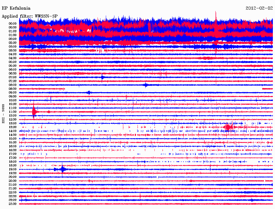This screenshot has height=209, width=275.
Task: Pick the 15:30 row label
Action: [x=12, y=143]
